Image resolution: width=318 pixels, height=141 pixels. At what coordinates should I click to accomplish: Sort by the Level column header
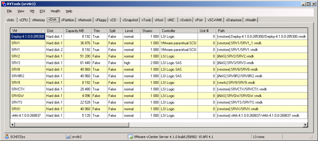(132, 31)
